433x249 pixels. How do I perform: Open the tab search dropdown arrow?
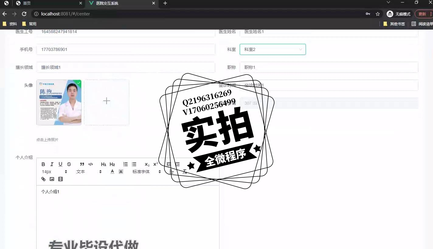(388, 2)
